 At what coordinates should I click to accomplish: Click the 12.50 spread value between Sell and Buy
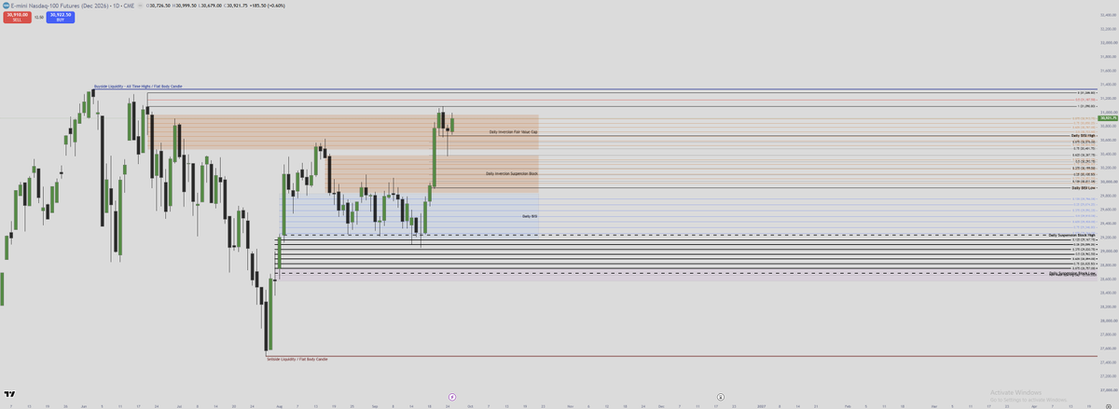tap(38, 16)
